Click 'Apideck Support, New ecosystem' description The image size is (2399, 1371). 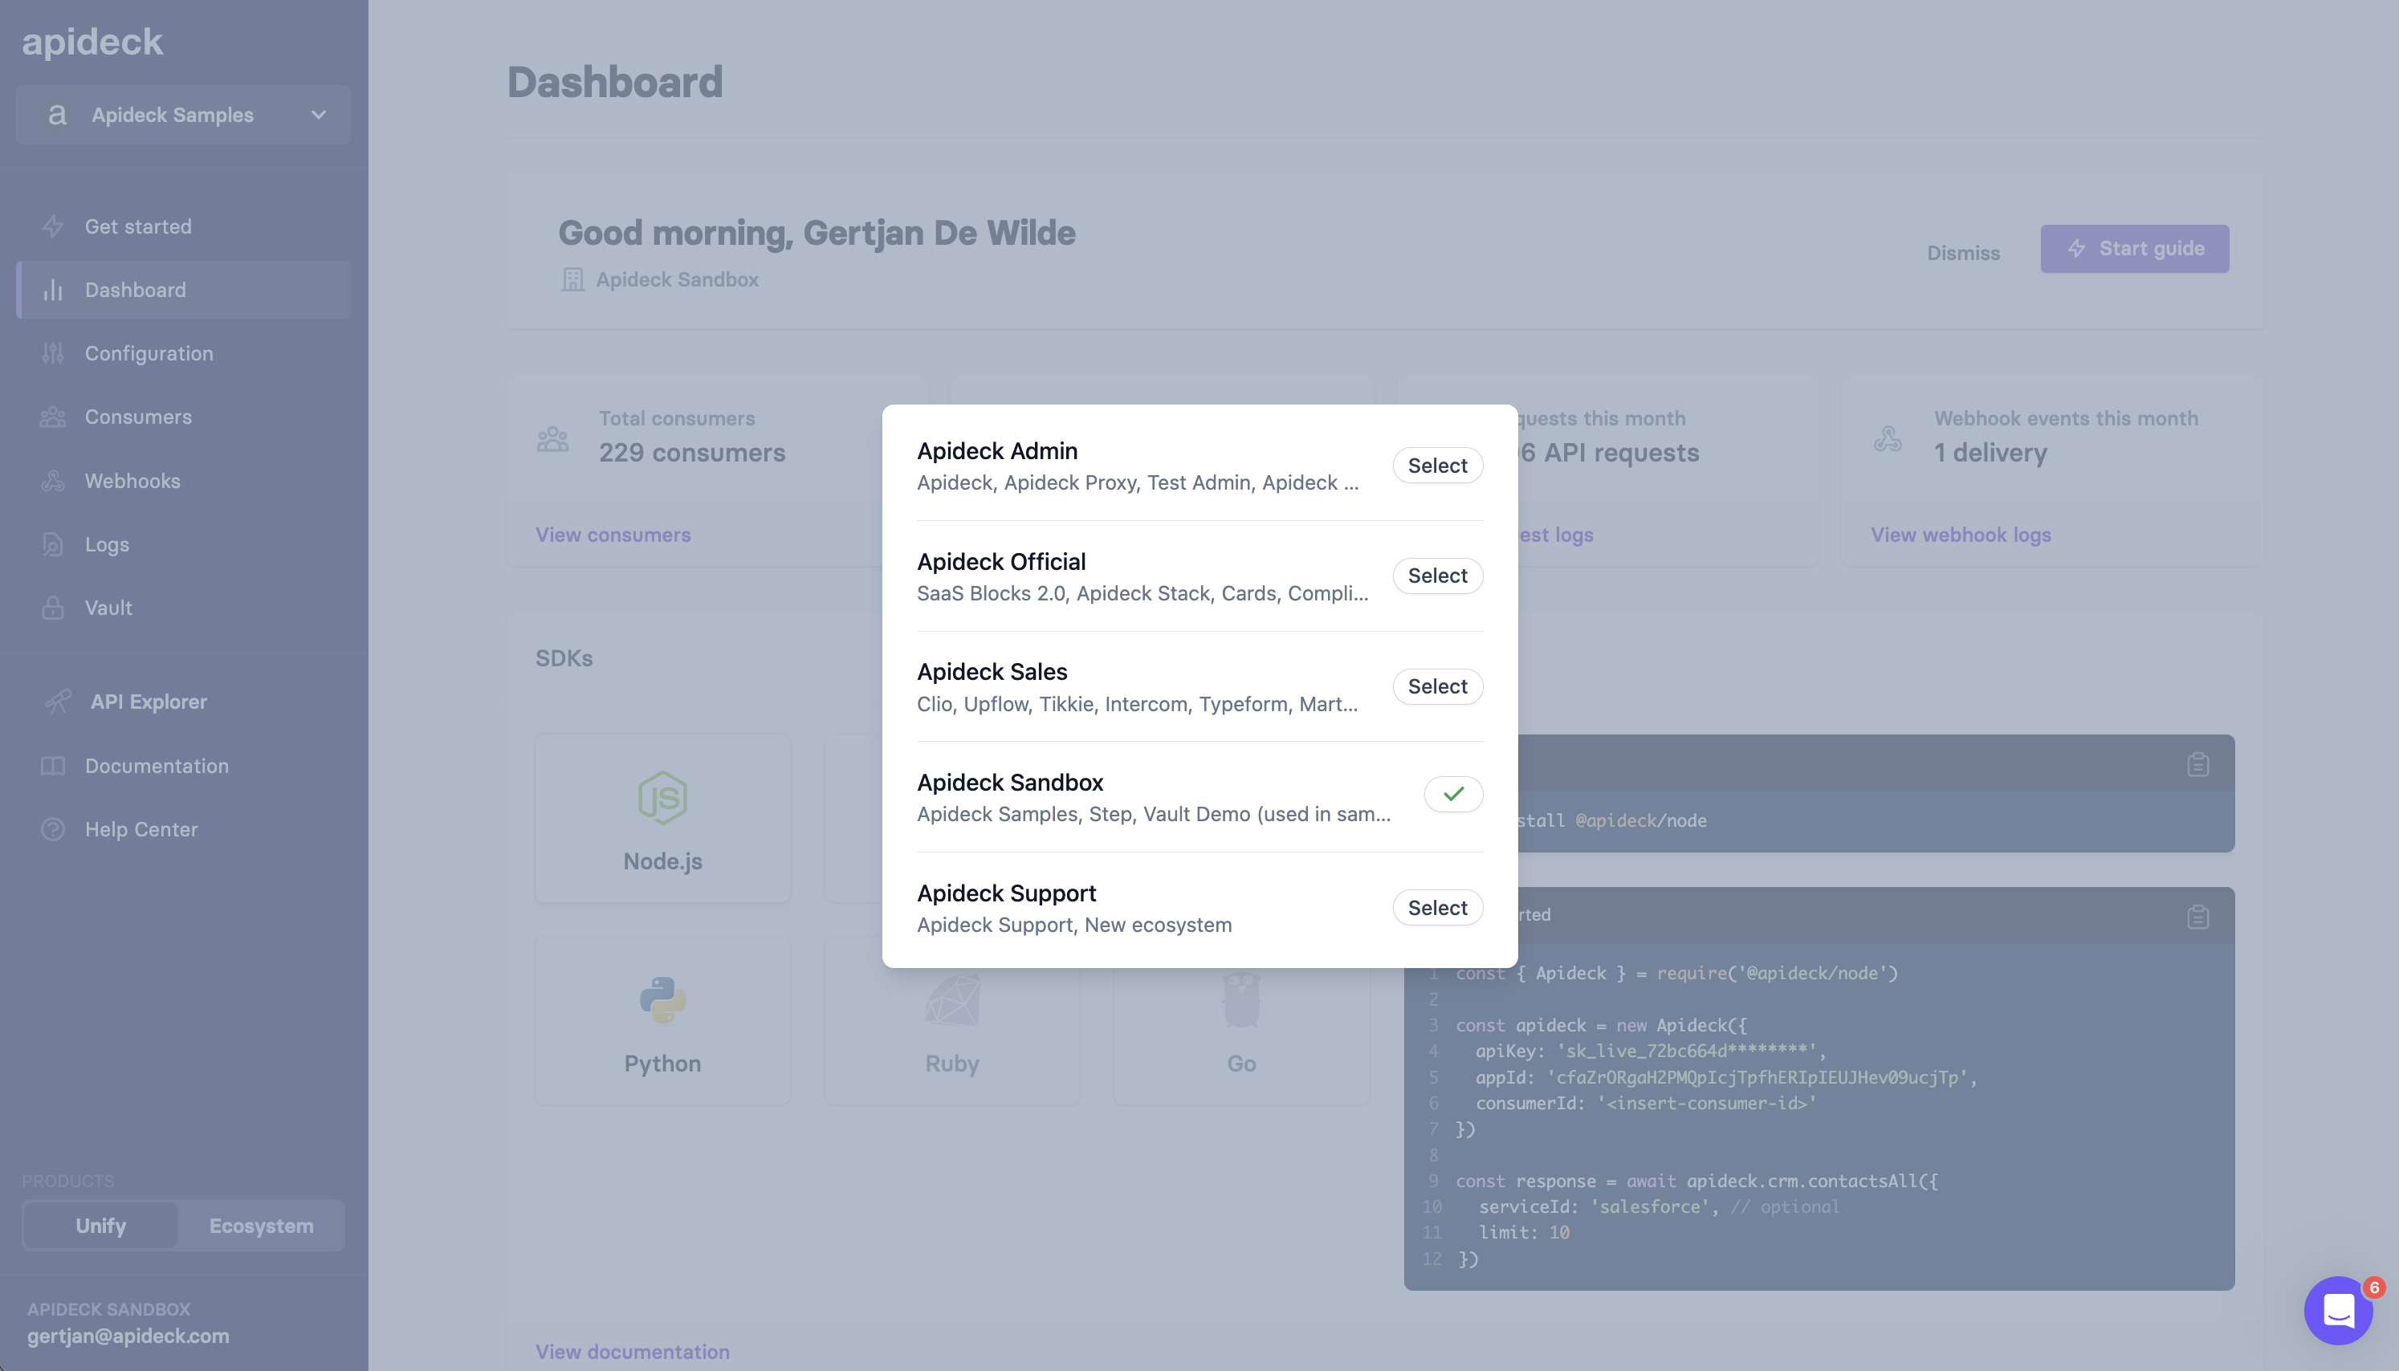tap(1074, 925)
